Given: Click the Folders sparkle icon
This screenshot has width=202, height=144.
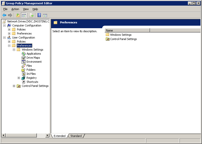Looking at the screenshot, I should [x=23, y=70].
